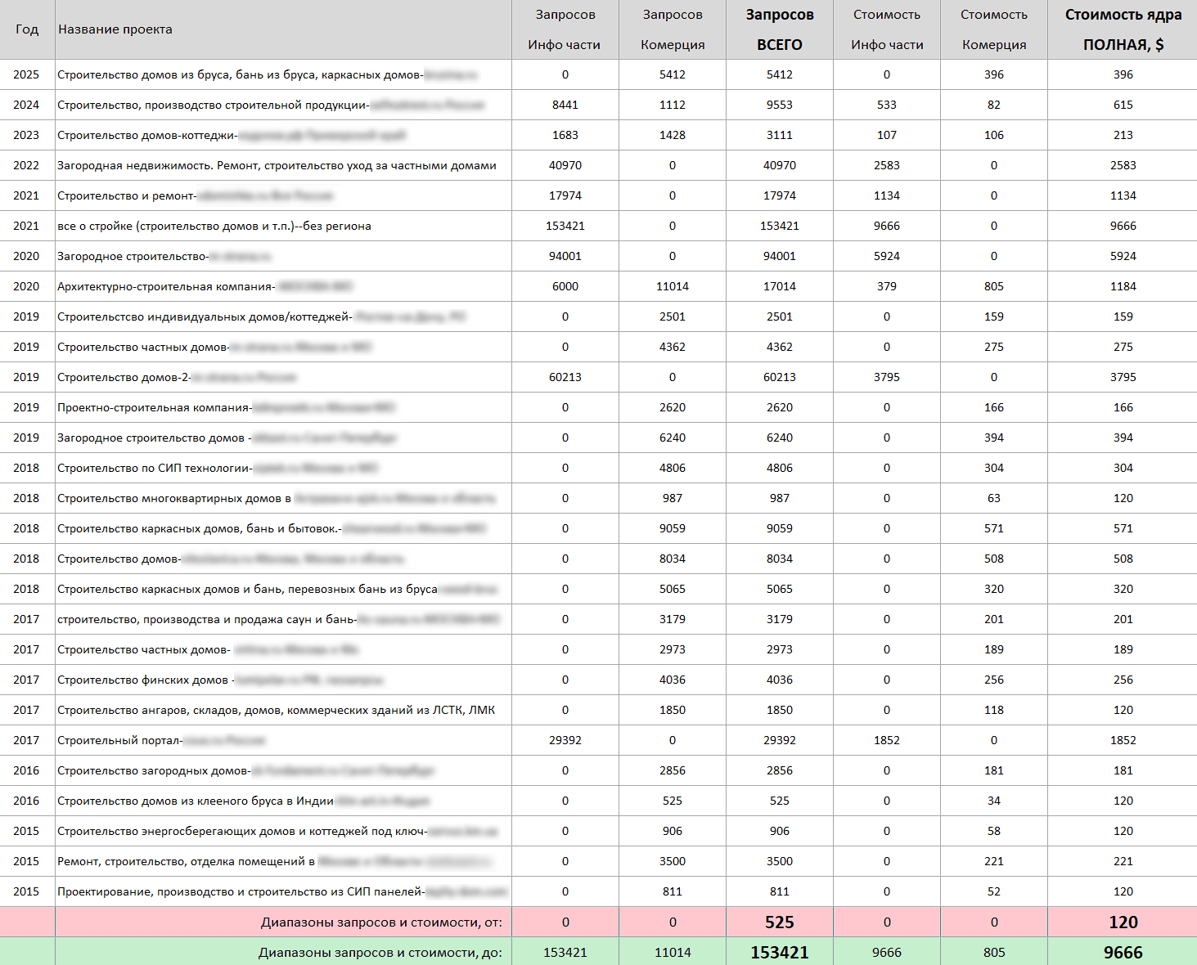
Task: Select the year 2024 cell
Action: (x=26, y=105)
